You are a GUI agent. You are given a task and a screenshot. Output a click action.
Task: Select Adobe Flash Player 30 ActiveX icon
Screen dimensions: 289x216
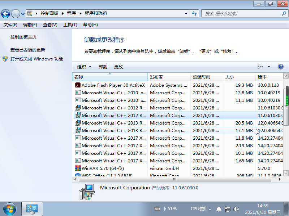78,85
